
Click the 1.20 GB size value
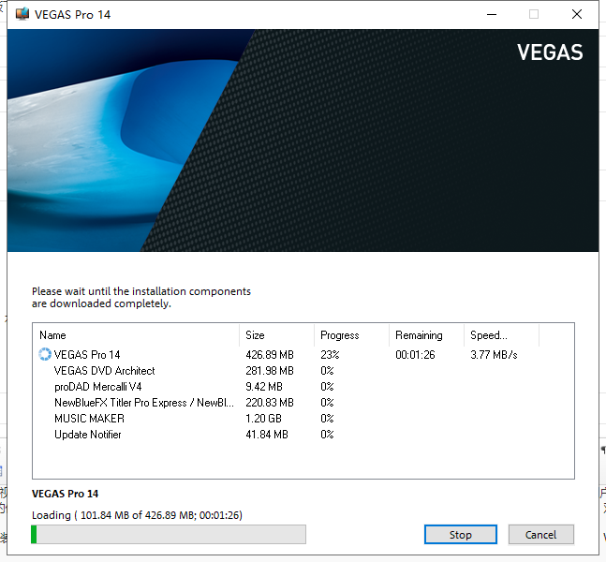click(263, 418)
